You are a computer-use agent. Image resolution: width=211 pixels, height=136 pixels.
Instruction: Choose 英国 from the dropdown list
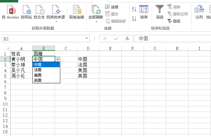point(46,80)
